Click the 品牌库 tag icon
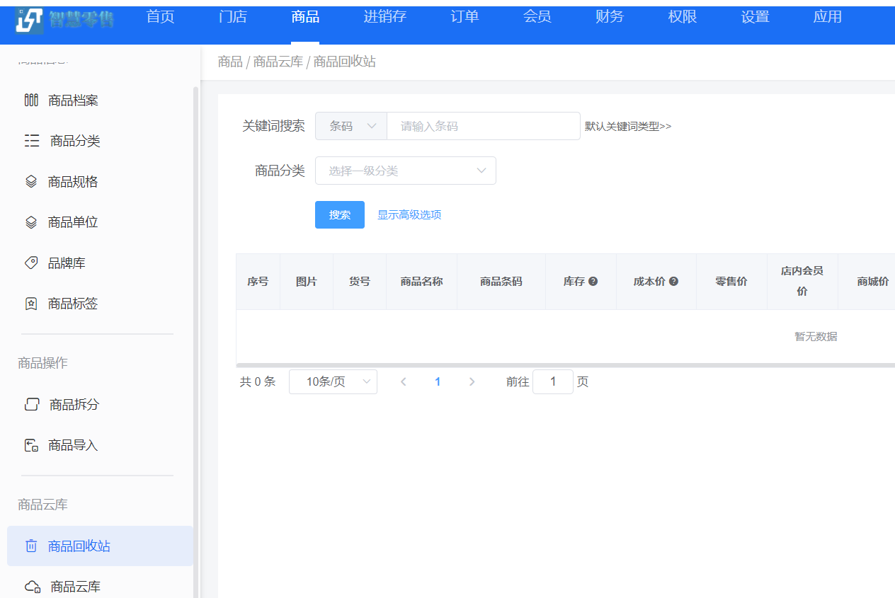This screenshot has width=895, height=598. point(31,263)
